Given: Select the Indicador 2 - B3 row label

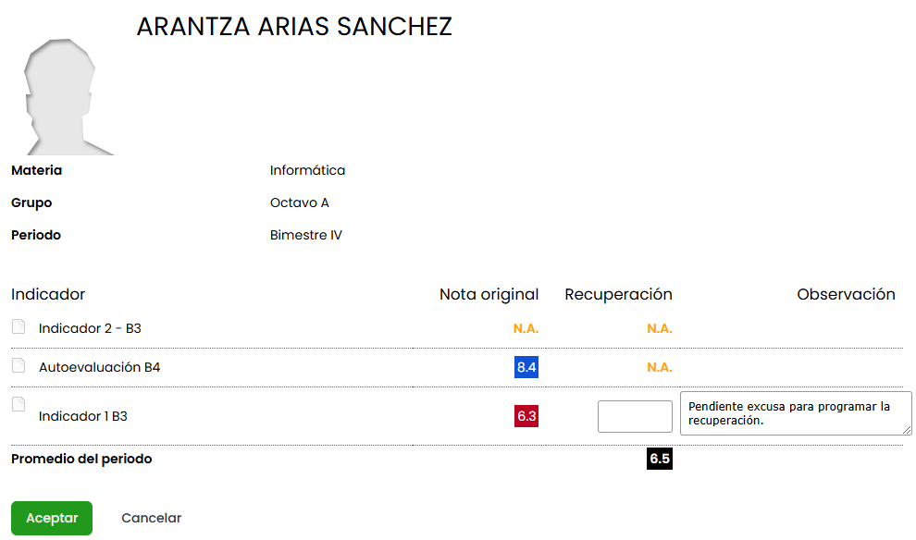Looking at the screenshot, I should tap(90, 328).
